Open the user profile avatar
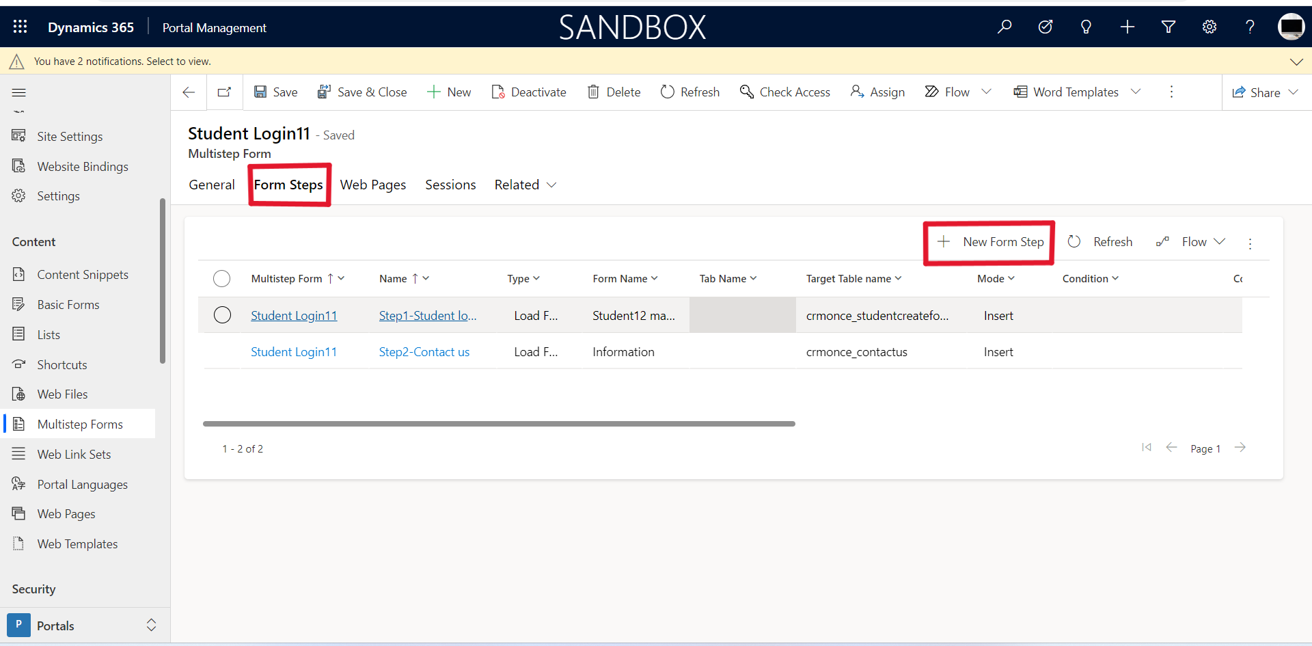The image size is (1312, 646). pyautogui.click(x=1291, y=27)
